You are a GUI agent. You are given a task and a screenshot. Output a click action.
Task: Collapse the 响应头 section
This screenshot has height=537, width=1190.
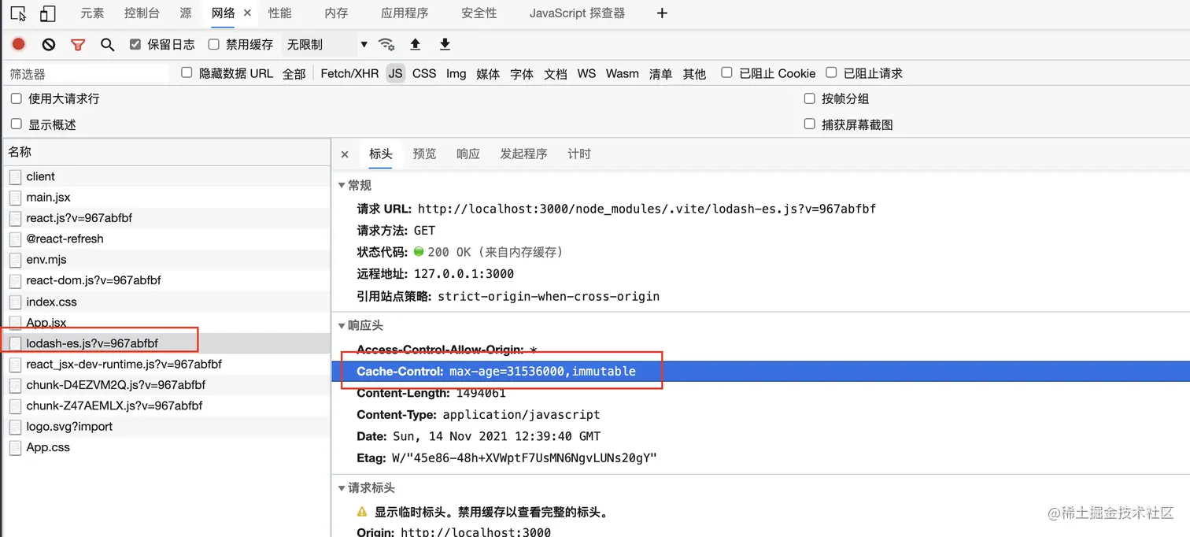(342, 325)
